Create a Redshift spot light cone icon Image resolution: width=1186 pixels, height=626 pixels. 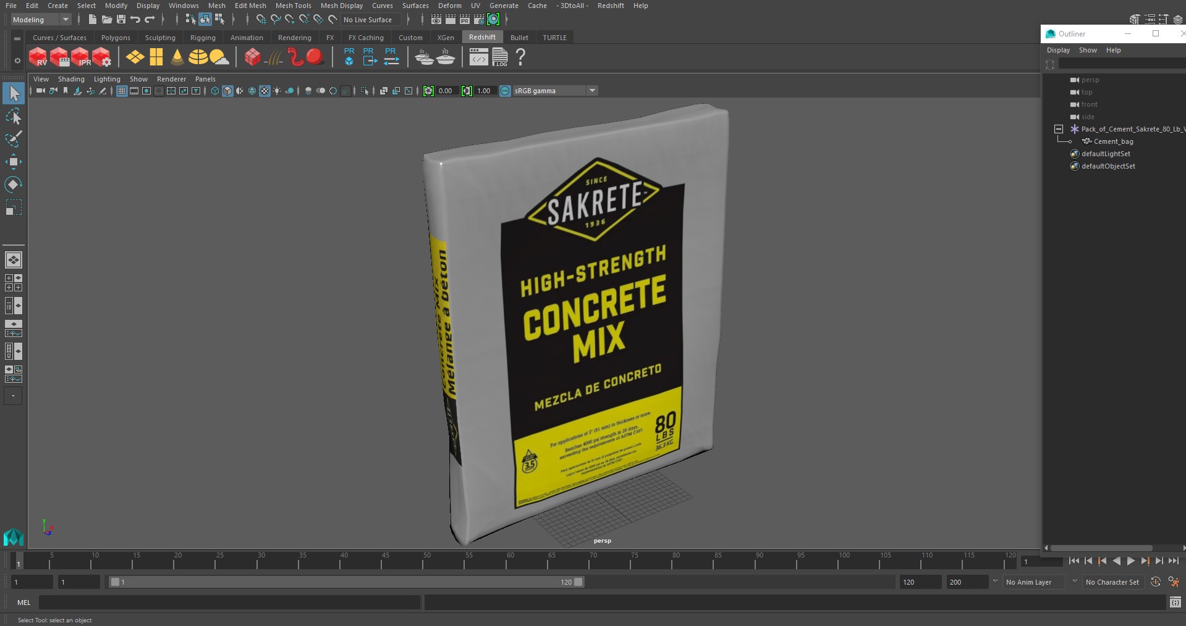pyautogui.click(x=177, y=57)
